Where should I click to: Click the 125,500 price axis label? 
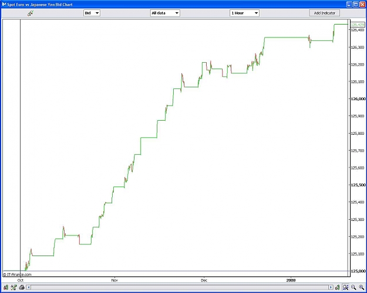358,185
